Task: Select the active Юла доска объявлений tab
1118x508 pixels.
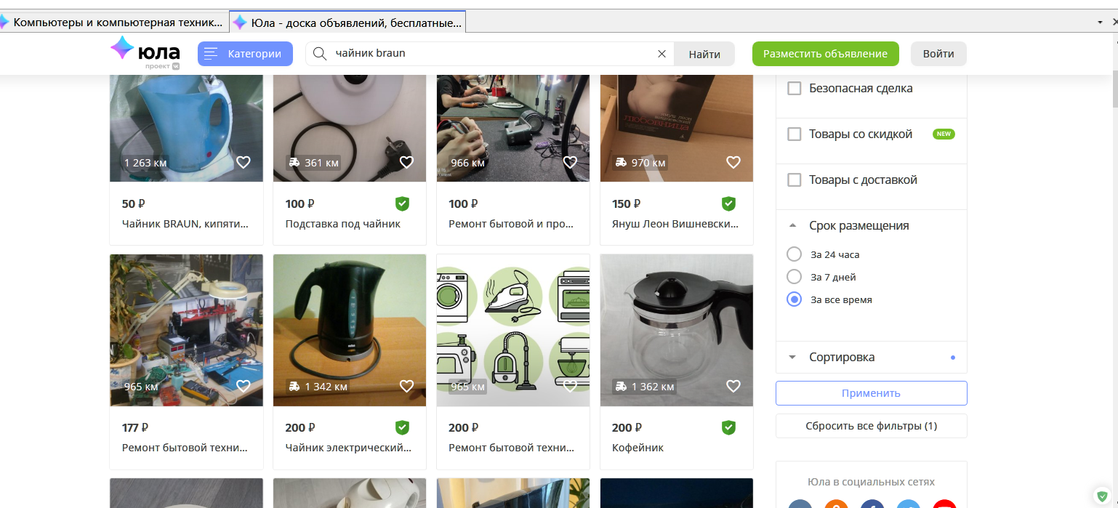Action: point(347,22)
